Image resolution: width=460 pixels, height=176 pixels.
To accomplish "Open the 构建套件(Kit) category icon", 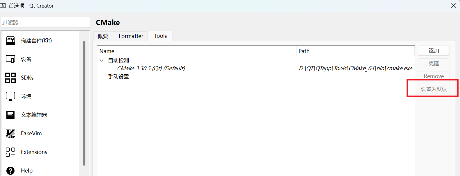I will coord(10,41).
